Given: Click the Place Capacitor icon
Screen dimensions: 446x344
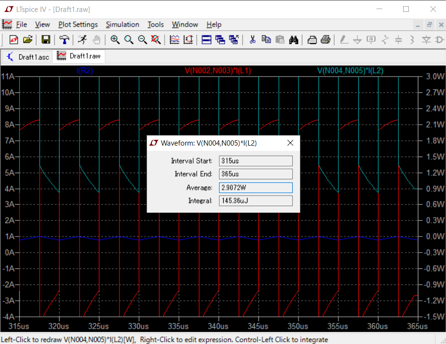Looking at the screenshot, I should coord(398,39).
